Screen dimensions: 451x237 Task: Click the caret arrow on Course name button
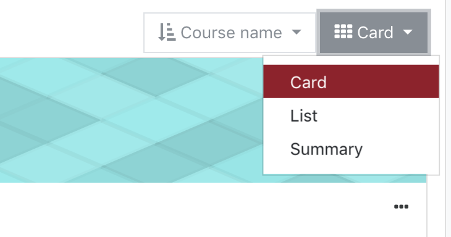pyautogui.click(x=297, y=31)
